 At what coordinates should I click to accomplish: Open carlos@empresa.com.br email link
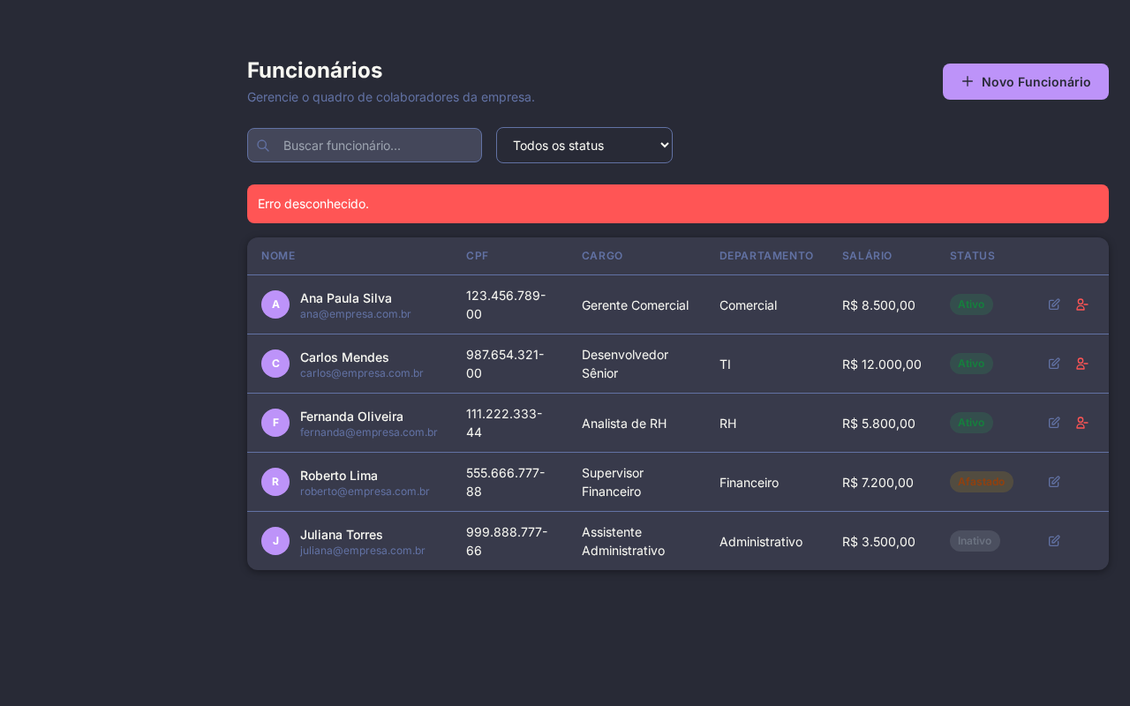[361, 372]
